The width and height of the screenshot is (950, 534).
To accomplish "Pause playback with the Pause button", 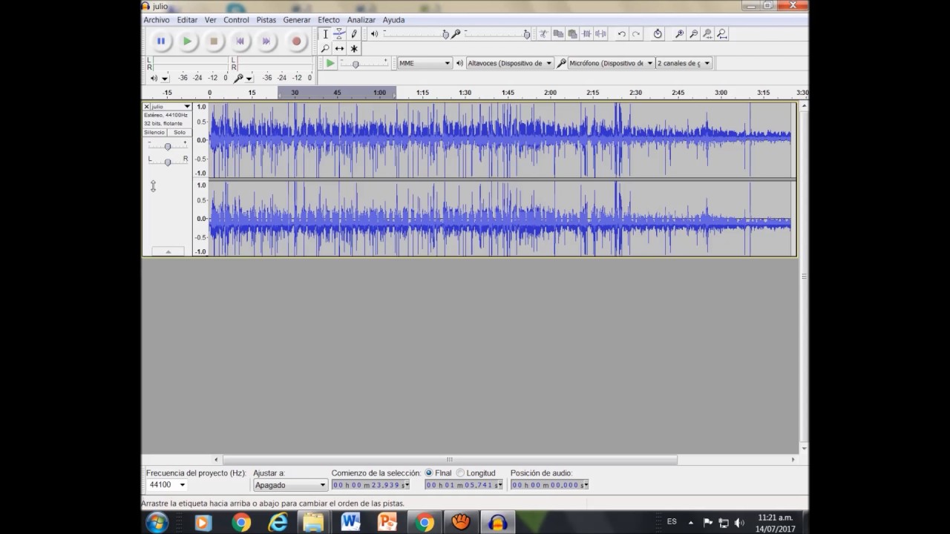I will pos(160,42).
